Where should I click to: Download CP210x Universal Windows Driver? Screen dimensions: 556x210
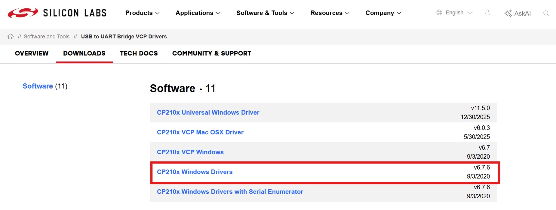point(208,112)
